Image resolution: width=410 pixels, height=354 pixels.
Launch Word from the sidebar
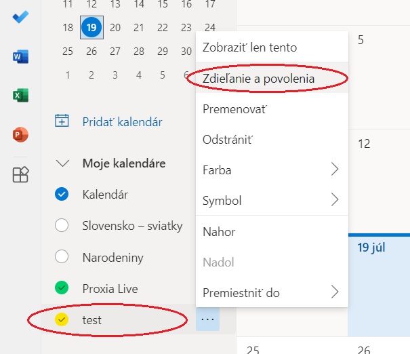21,57
